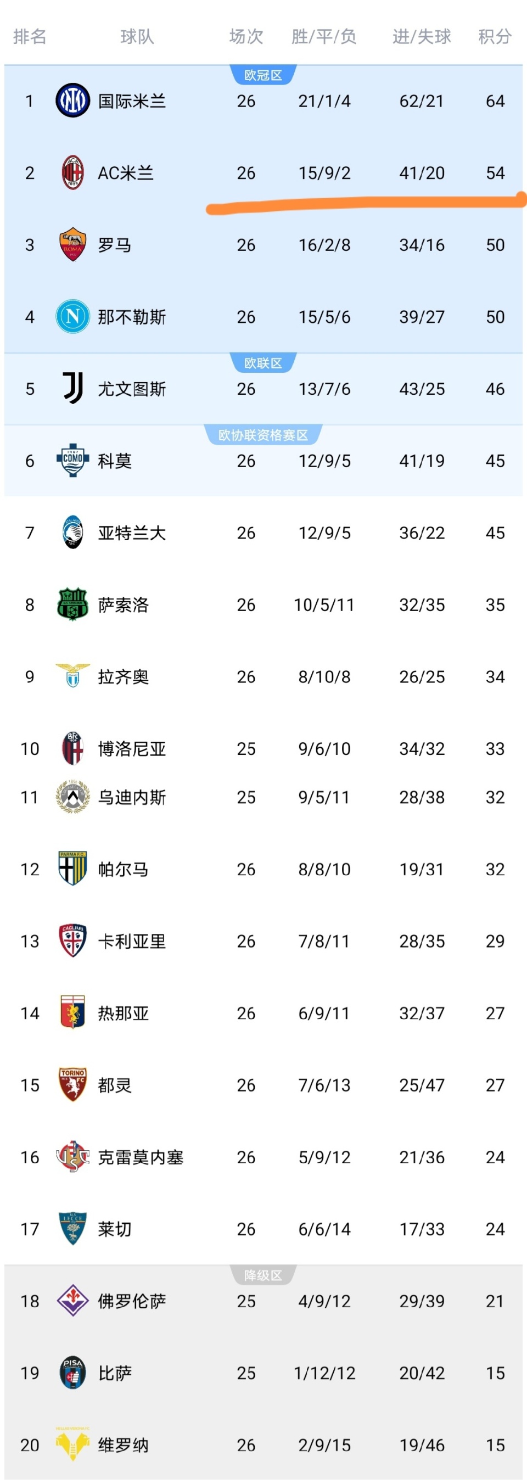The height and width of the screenshot is (1484, 527).
Task: Click the Juventus J logo
Action: click(x=72, y=388)
